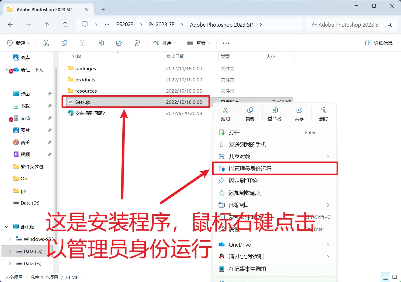Click Rename (重命名) in context menu
Viewport: 401px width, 282px height.
(x=274, y=114)
